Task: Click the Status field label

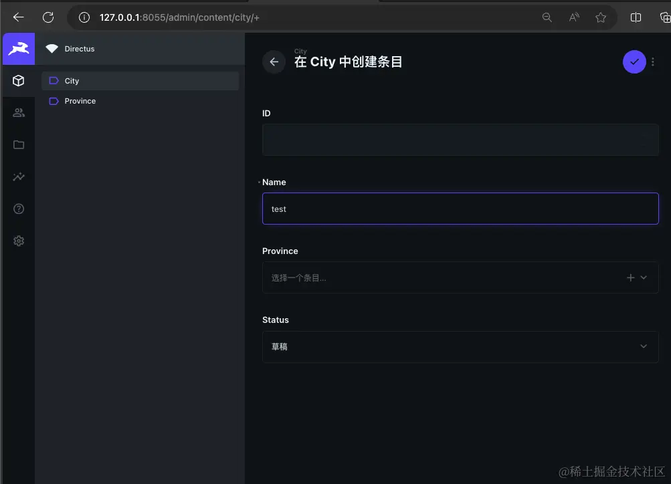Action: 275,320
